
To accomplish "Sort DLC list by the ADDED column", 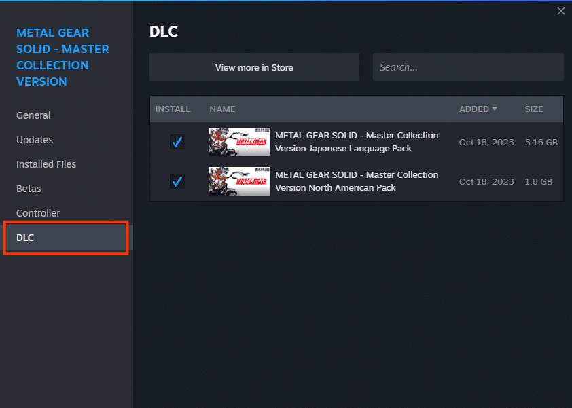I will click(478, 109).
